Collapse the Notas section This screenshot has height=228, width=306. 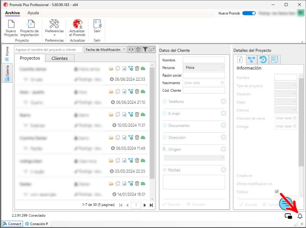[223, 170]
